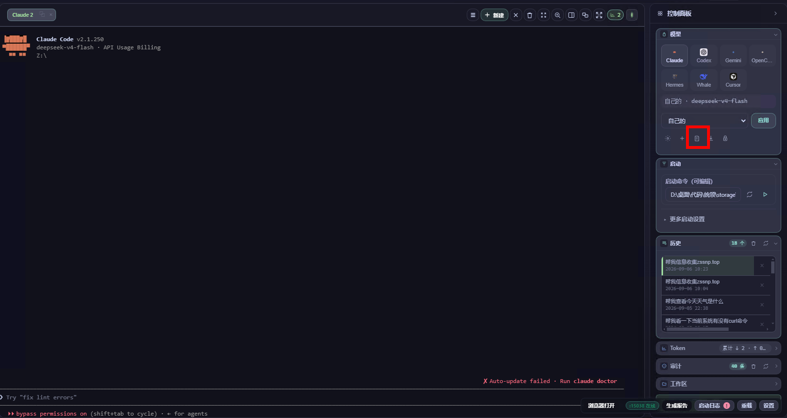
Task: Click the lock icon in the 模型 panel
Action: pos(725,138)
